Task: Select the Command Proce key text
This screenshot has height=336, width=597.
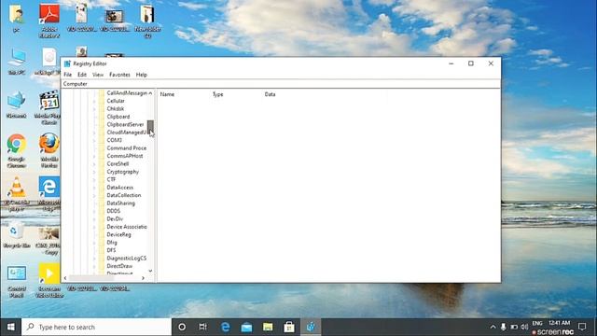Action: [127, 148]
